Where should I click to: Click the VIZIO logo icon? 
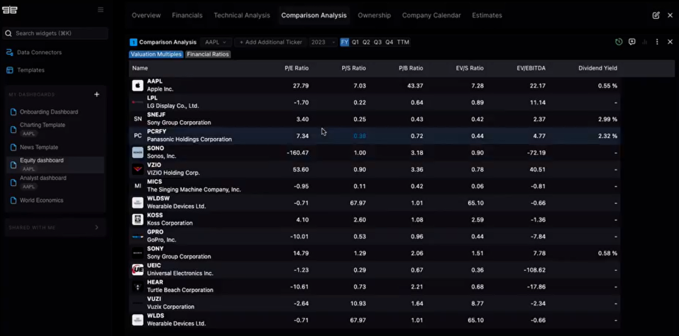[138, 169]
